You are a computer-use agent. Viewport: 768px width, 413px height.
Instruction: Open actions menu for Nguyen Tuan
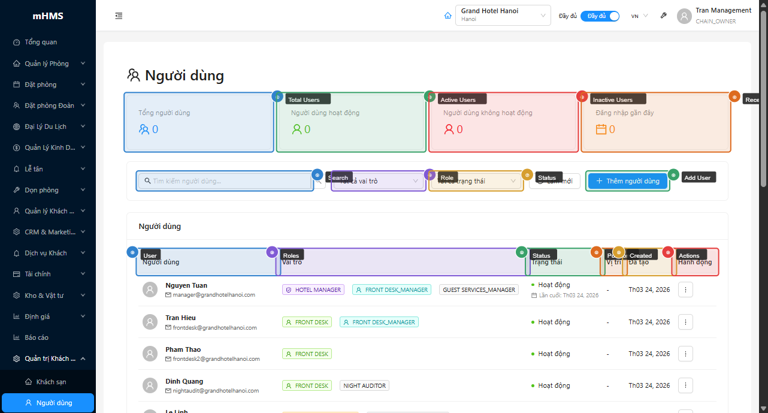click(685, 290)
